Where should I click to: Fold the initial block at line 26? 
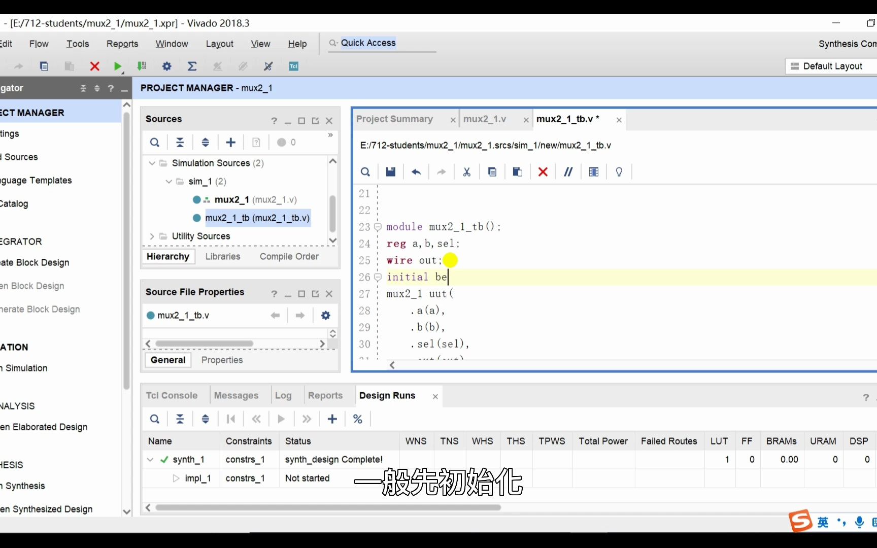point(378,277)
